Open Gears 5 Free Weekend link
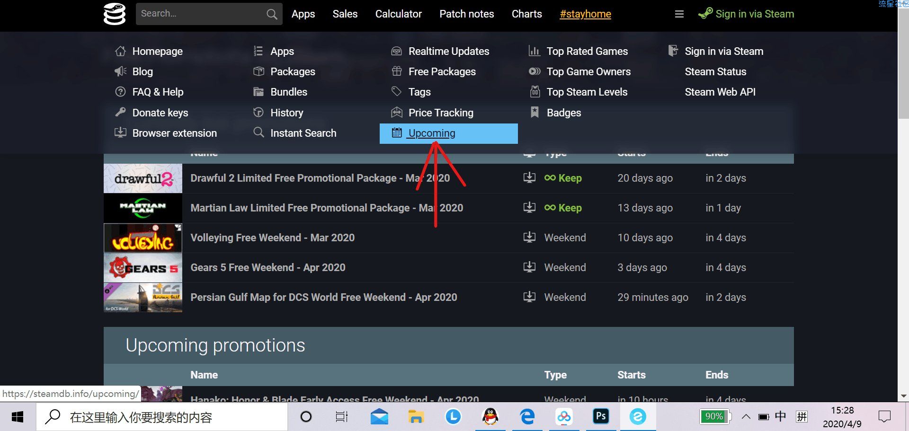 click(x=268, y=268)
